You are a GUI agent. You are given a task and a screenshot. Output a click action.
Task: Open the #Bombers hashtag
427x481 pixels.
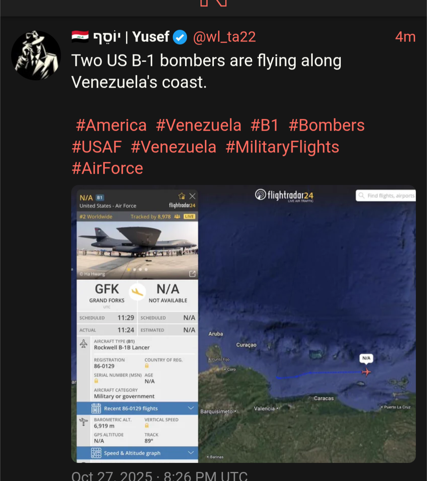coord(327,125)
